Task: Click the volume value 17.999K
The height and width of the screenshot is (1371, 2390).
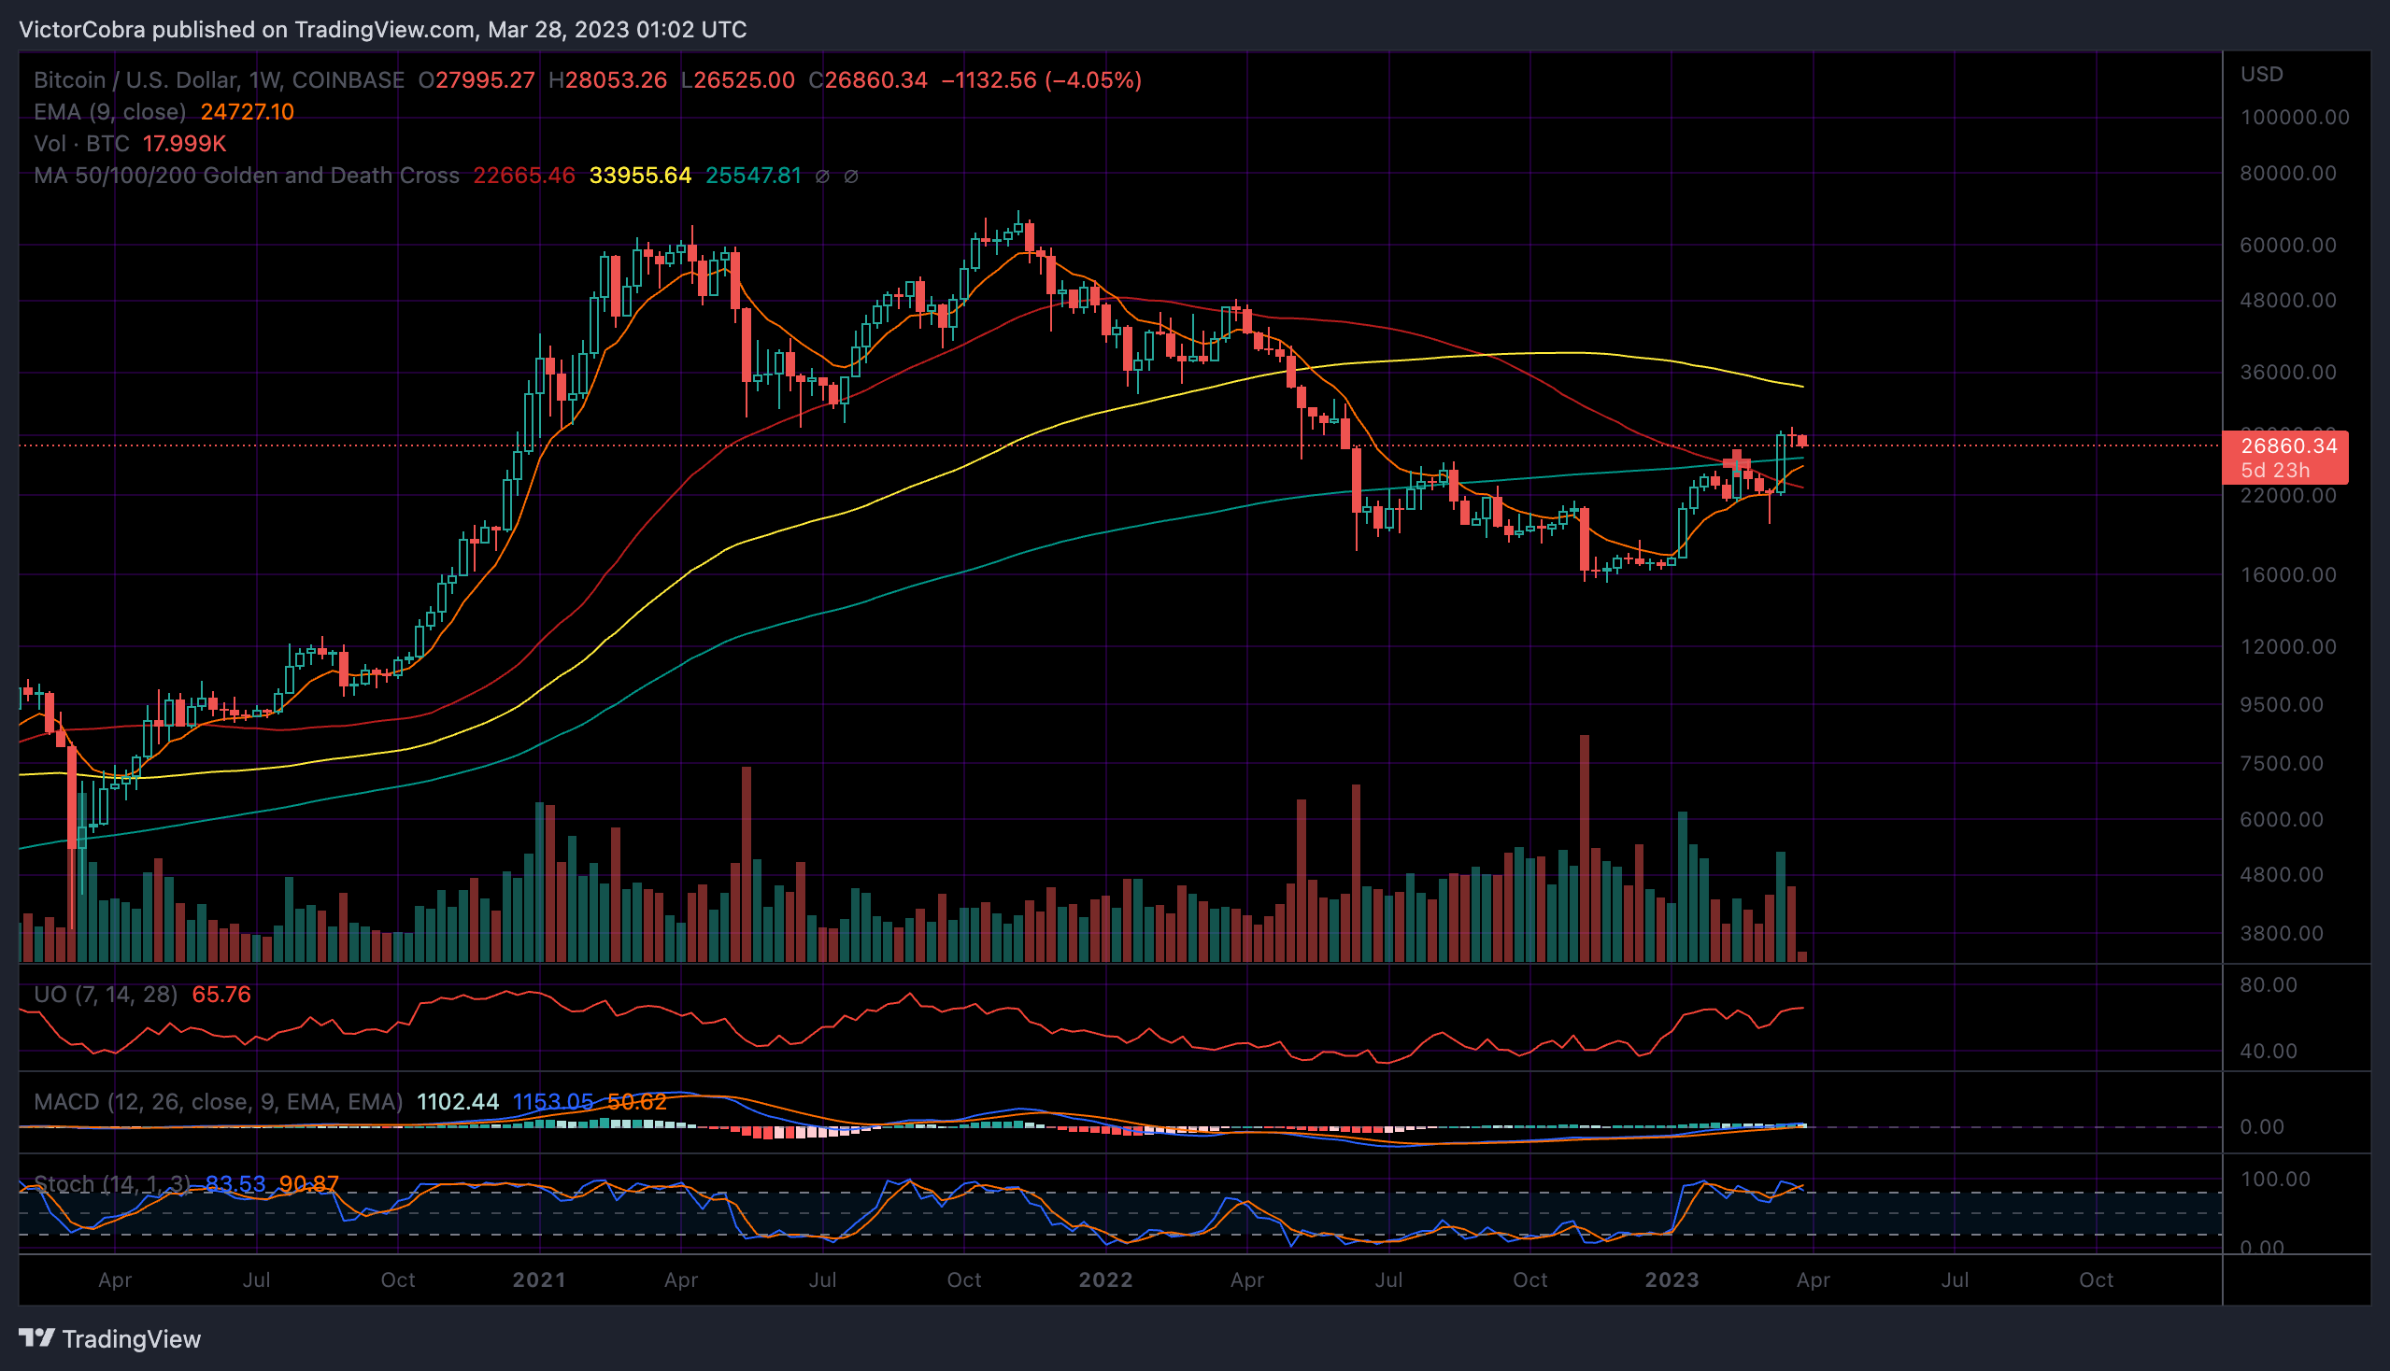Action: (185, 144)
